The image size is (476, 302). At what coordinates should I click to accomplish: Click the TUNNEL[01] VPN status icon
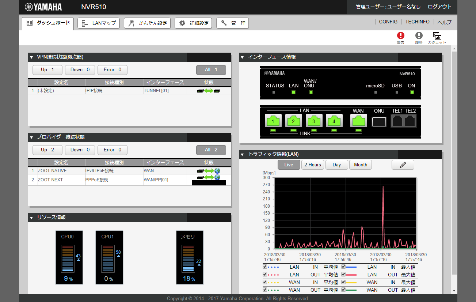(209, 91)
